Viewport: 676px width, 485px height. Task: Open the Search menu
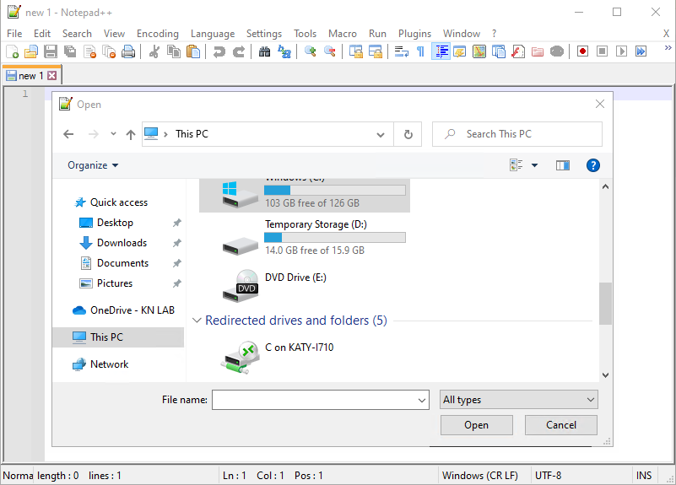77,34
